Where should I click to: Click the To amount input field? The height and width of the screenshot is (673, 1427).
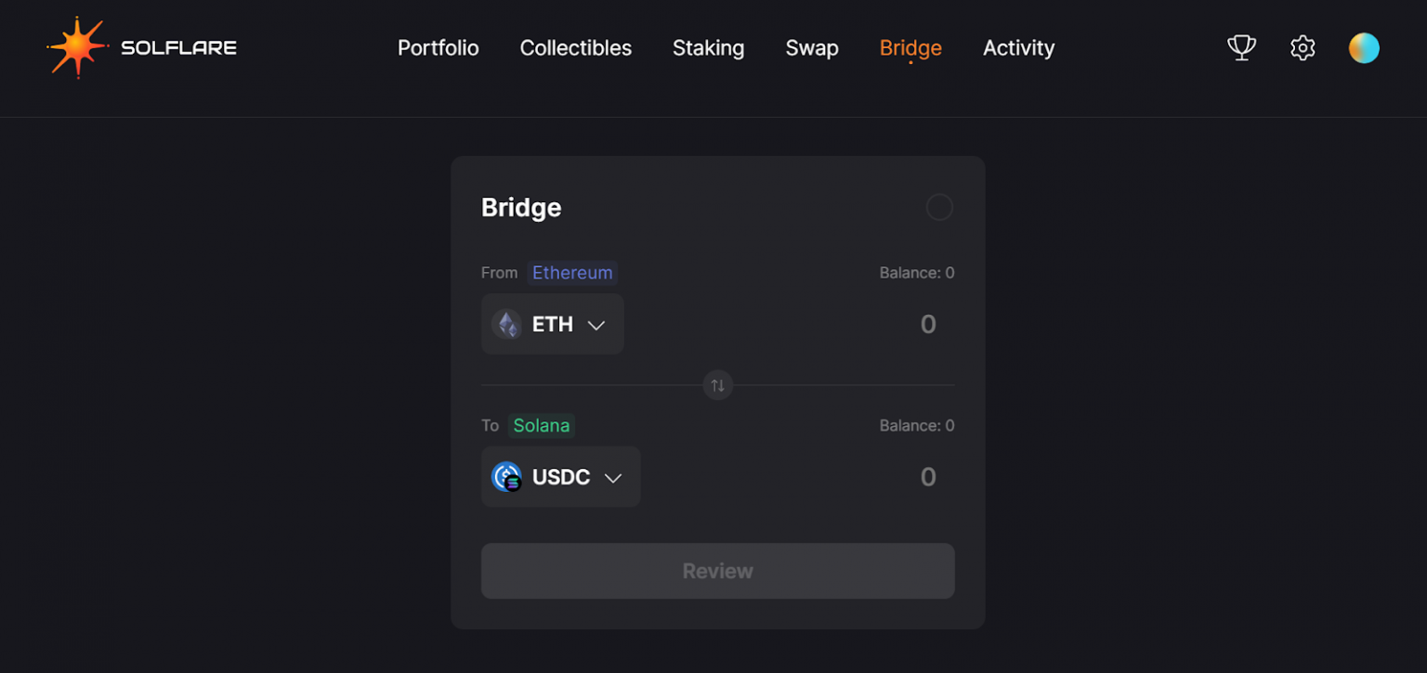point(927,476)
